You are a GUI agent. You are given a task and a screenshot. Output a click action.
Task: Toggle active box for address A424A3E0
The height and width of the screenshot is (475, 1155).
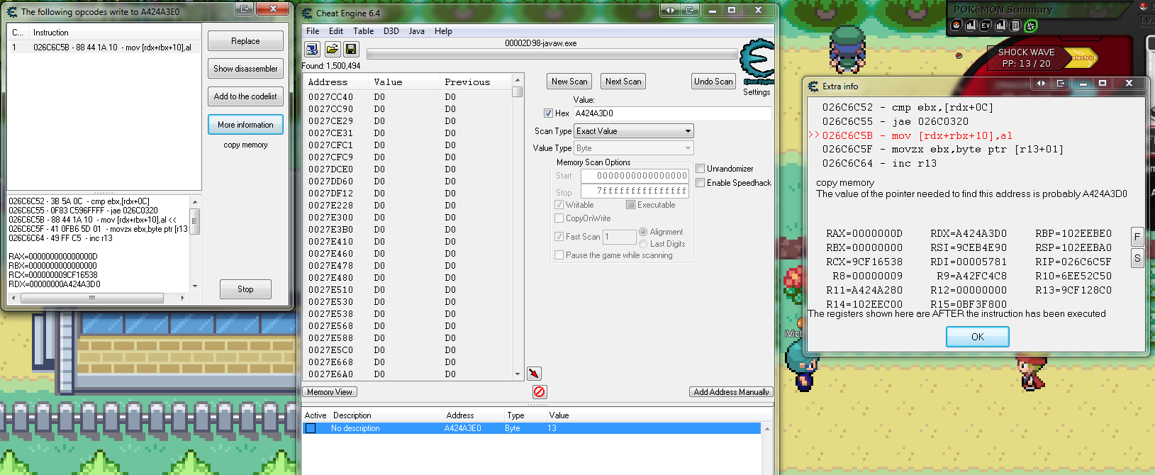311,428
